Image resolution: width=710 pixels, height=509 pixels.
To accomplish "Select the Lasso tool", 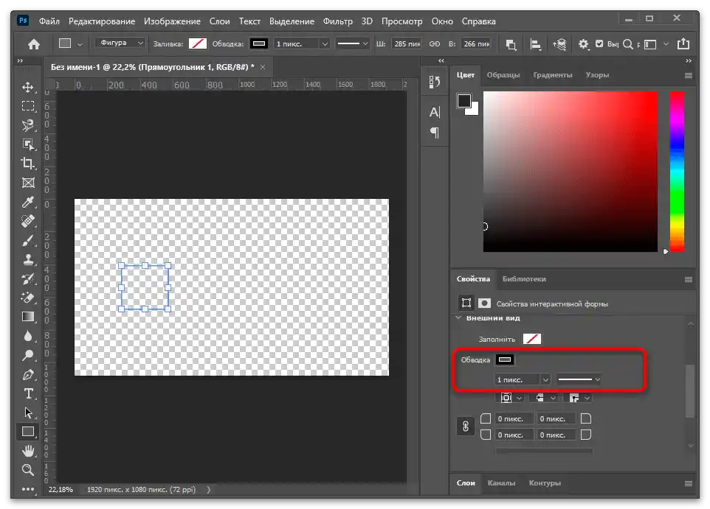I will pyautogui.click(x=28, y=125).
